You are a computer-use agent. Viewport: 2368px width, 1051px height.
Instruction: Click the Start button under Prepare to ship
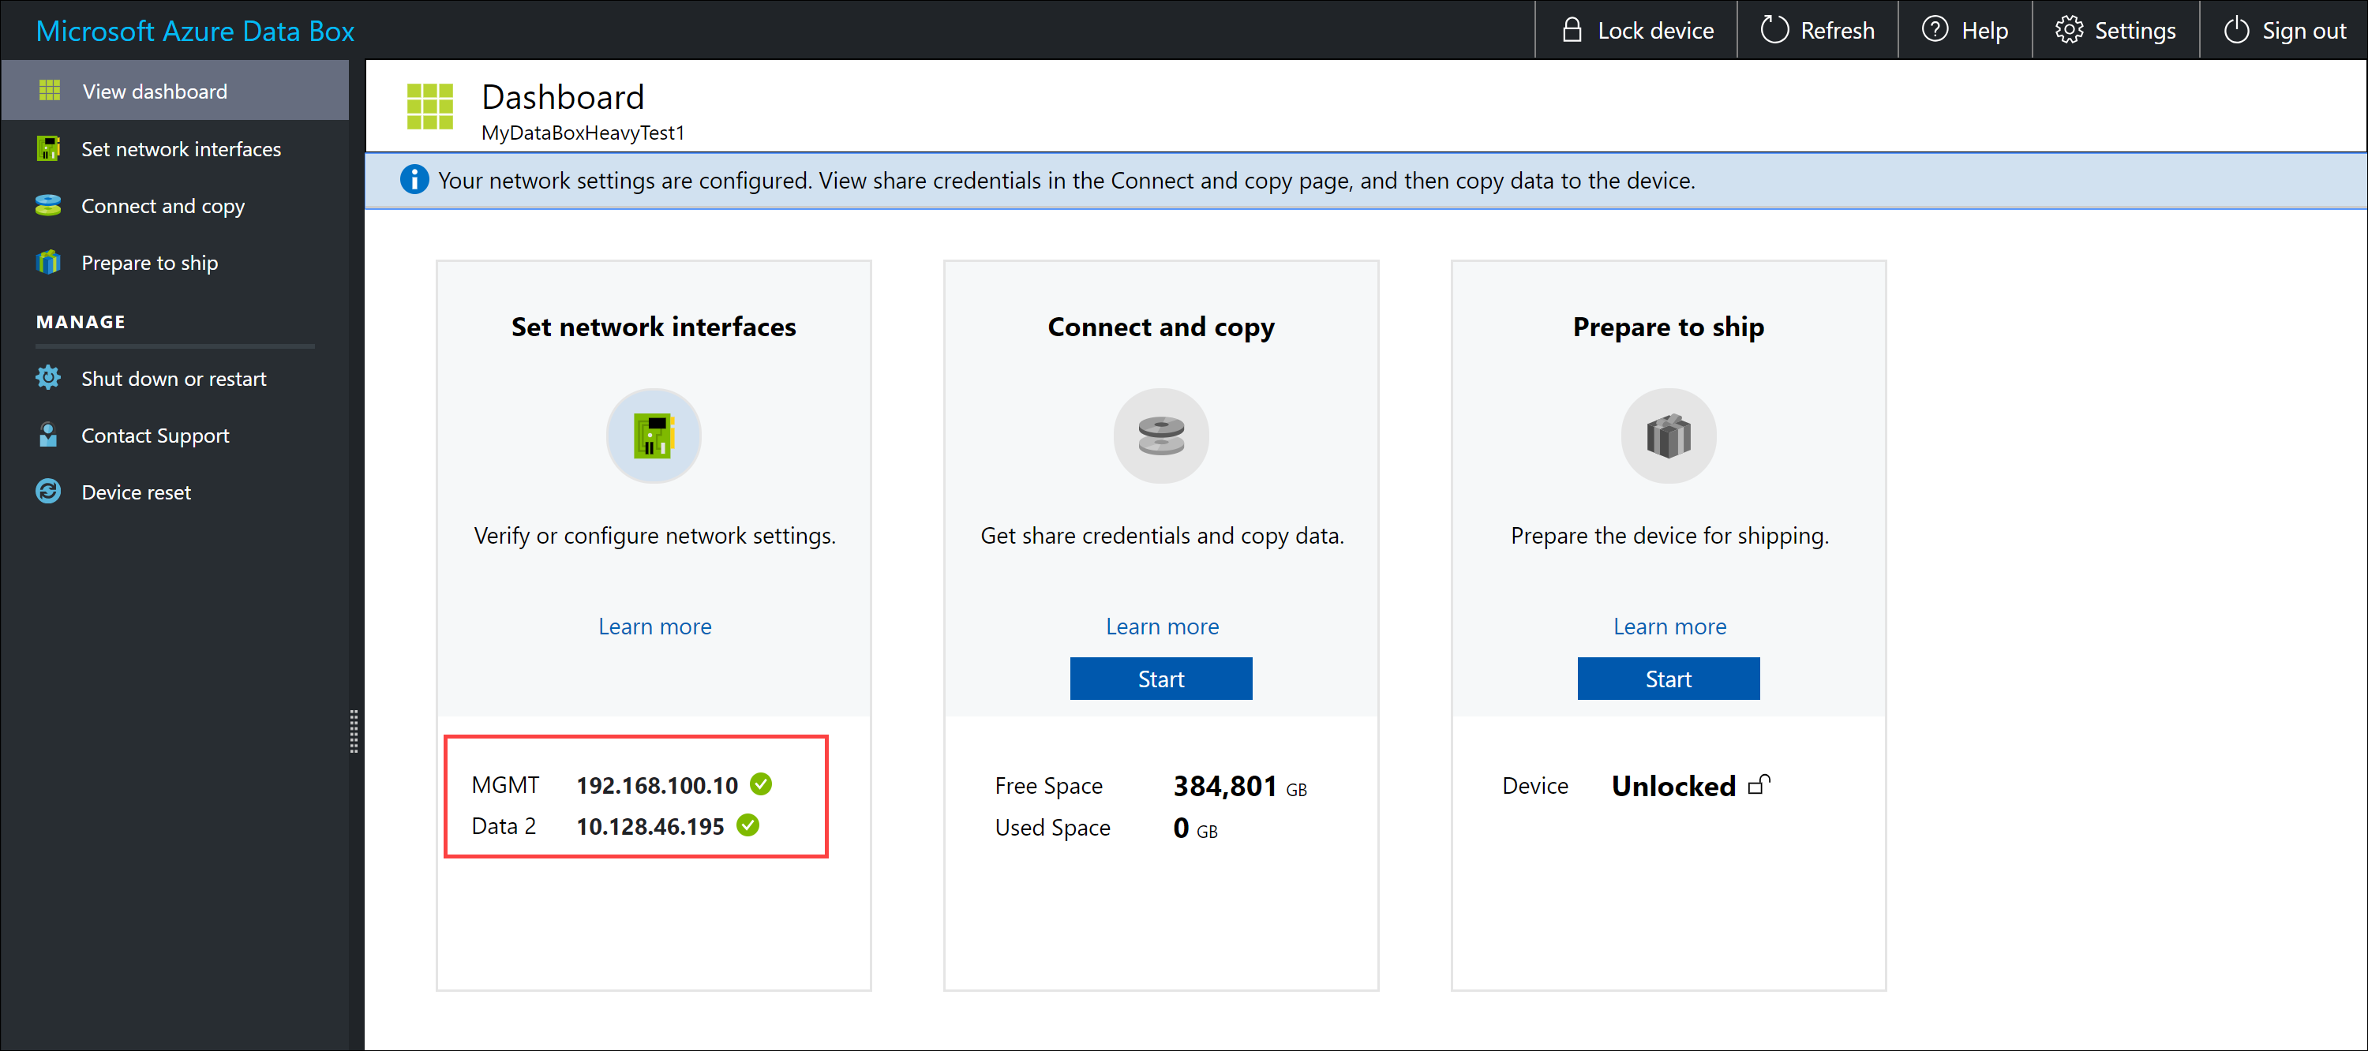tap(1667, 678)
